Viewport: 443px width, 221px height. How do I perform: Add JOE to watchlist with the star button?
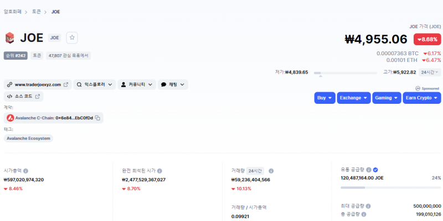tap(72, 38)
